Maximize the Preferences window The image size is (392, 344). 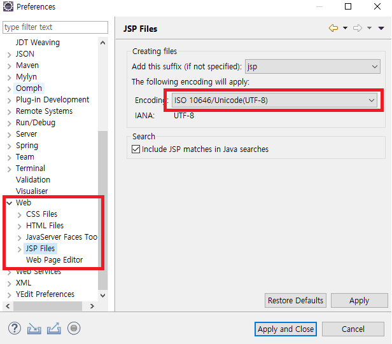(348, 6)
